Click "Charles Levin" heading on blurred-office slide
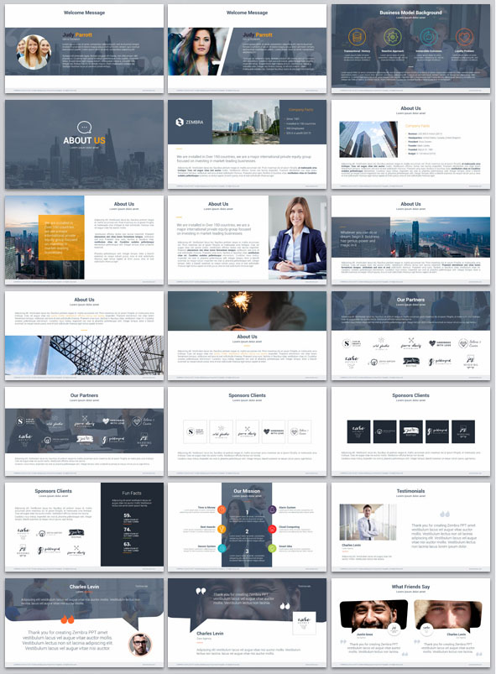Image resolution: width=496 pixels, height=674 pixels. [x=84, y=587]
